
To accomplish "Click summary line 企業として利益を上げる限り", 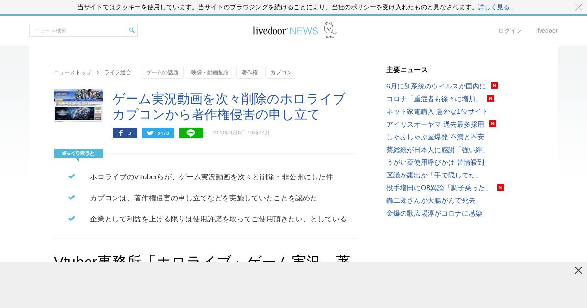I will (218, 219).
